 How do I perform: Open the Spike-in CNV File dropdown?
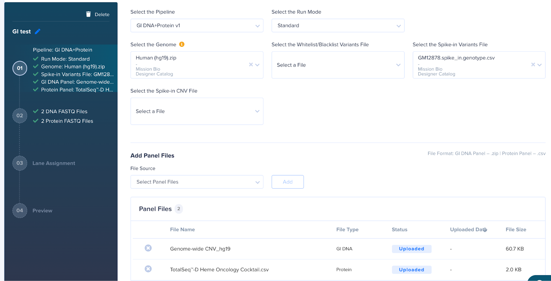[197, 111]
